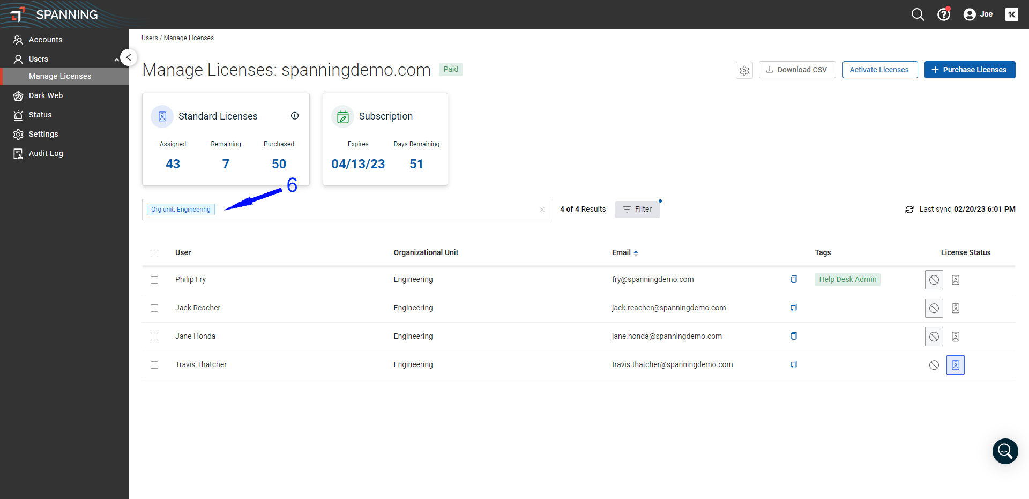Click the Activate Licenses button

(x=880, y=70)
